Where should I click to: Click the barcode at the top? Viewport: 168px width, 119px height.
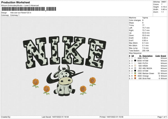29,9
